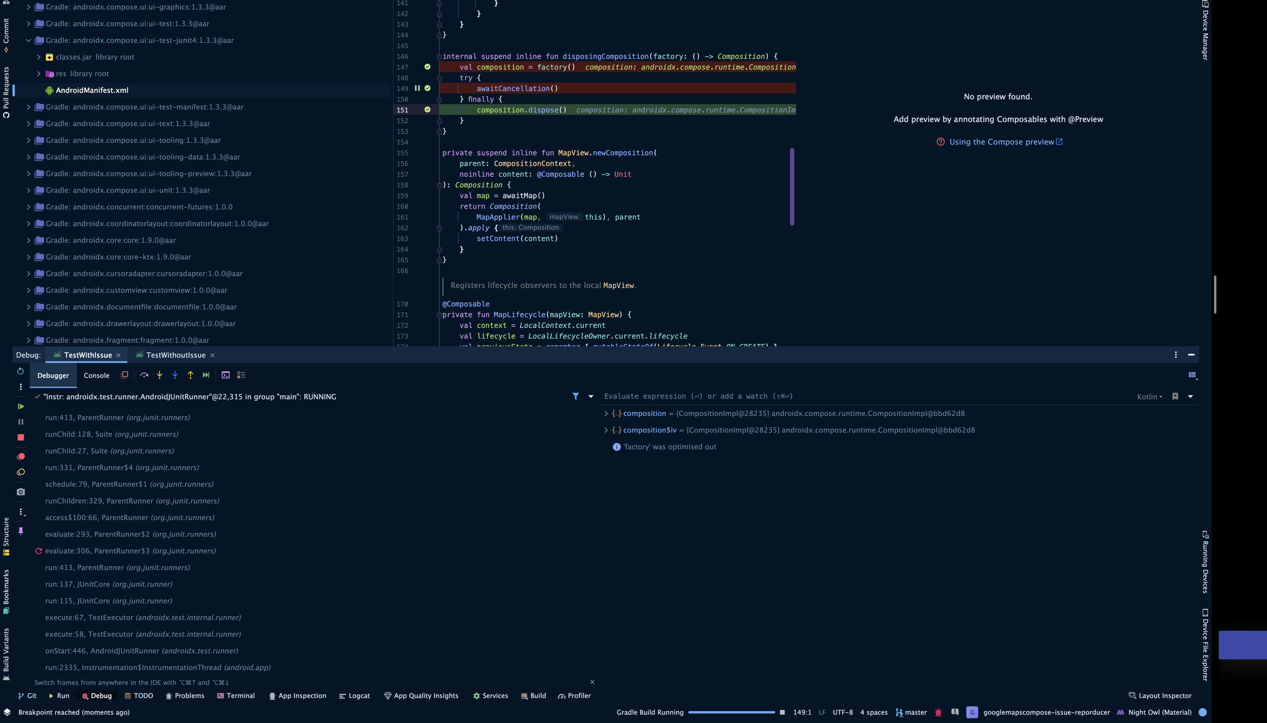Open the Terminal tool window
Viewport: 1267px width, 723px height.
point(236,696)
